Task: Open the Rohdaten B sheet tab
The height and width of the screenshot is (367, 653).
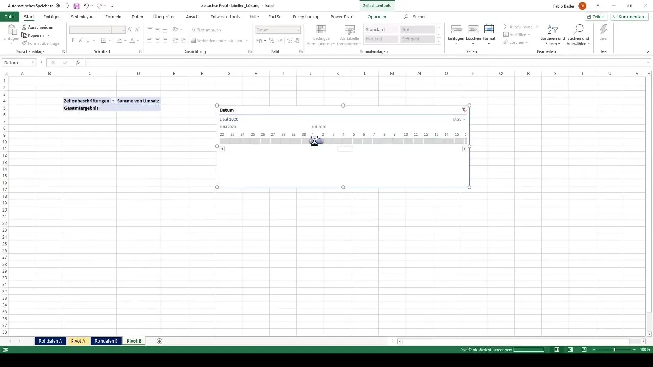Action: (106, 341)
